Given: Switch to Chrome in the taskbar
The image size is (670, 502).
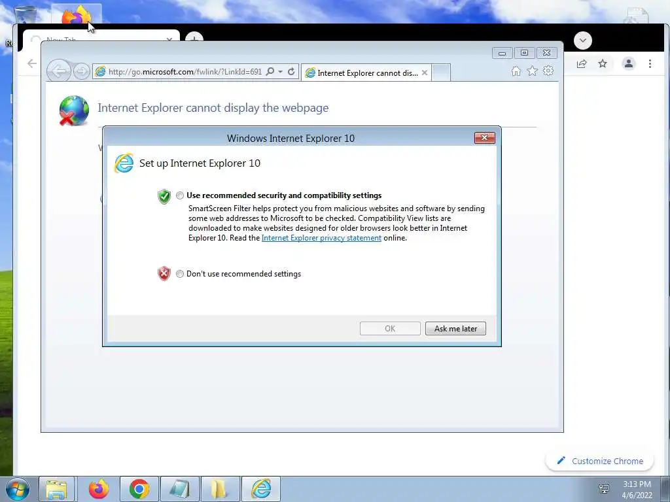Looking at the screenshot, I should click(x=139, y=489).
